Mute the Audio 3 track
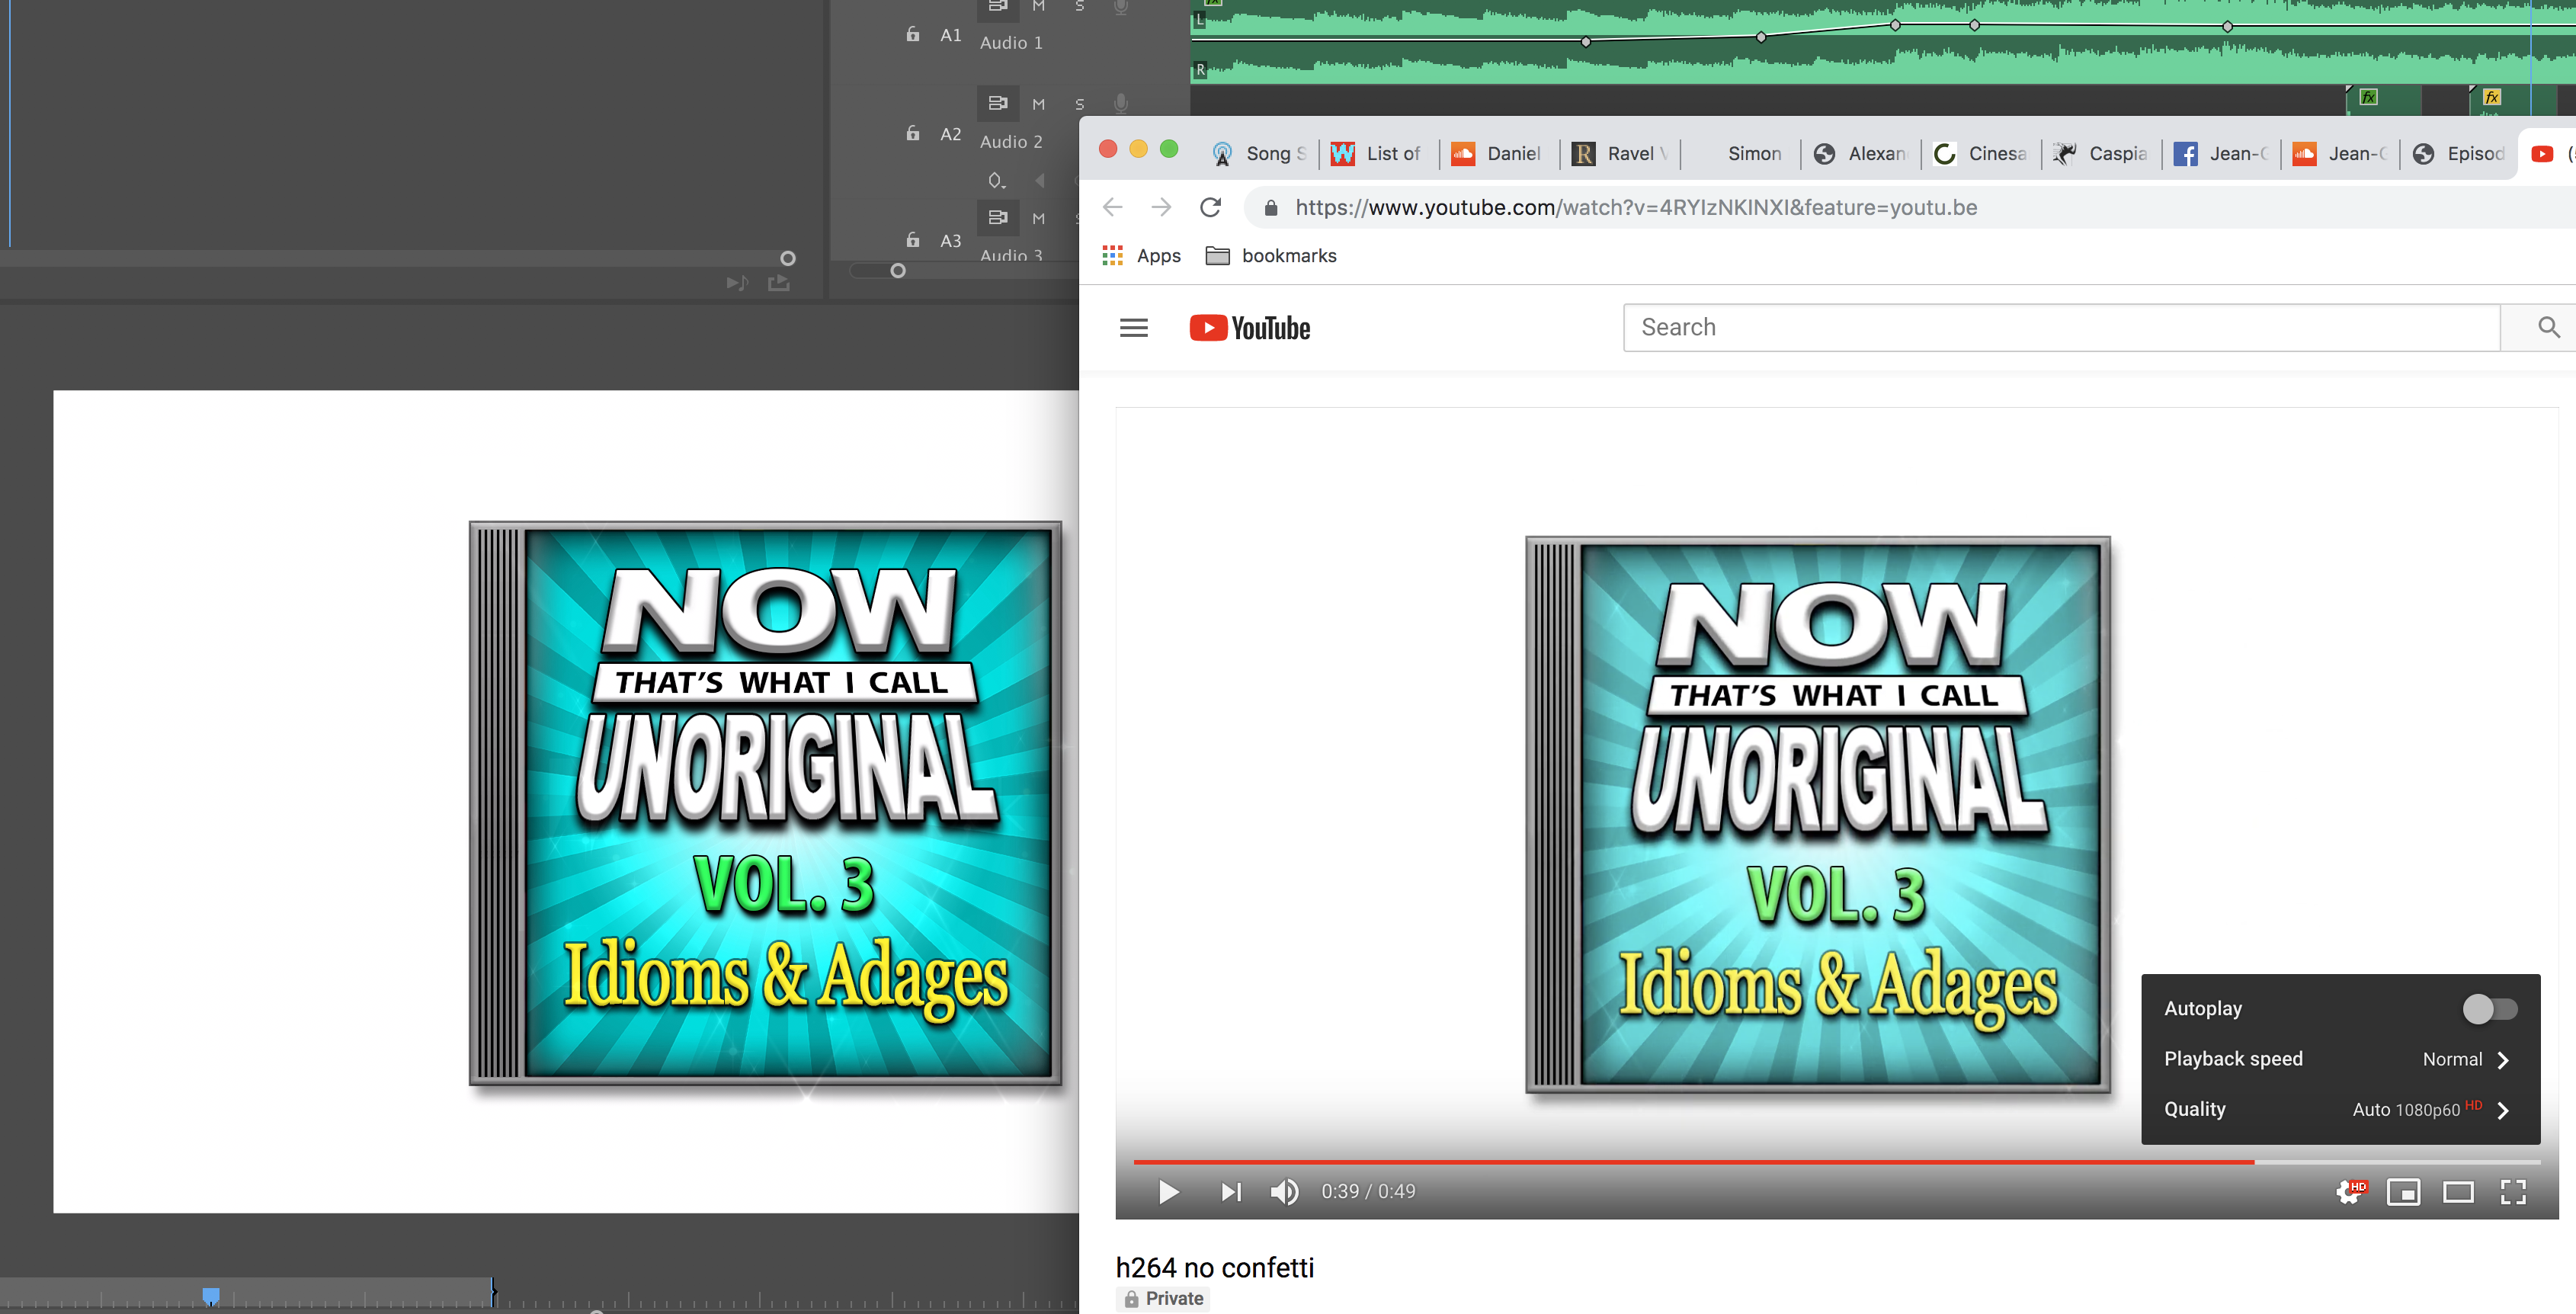The height and width of the screenshot is (1314, 2576). pos(1038,218)
